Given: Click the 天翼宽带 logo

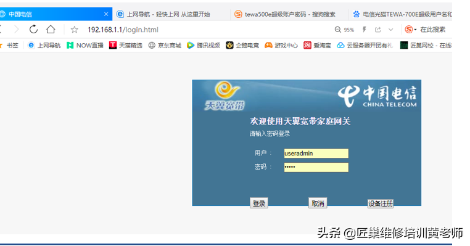Looking at the screenshot, I should point(225,96).
